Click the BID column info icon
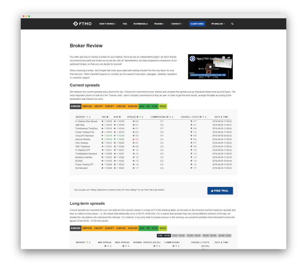The image size is (307, 263). click(108, 117)
